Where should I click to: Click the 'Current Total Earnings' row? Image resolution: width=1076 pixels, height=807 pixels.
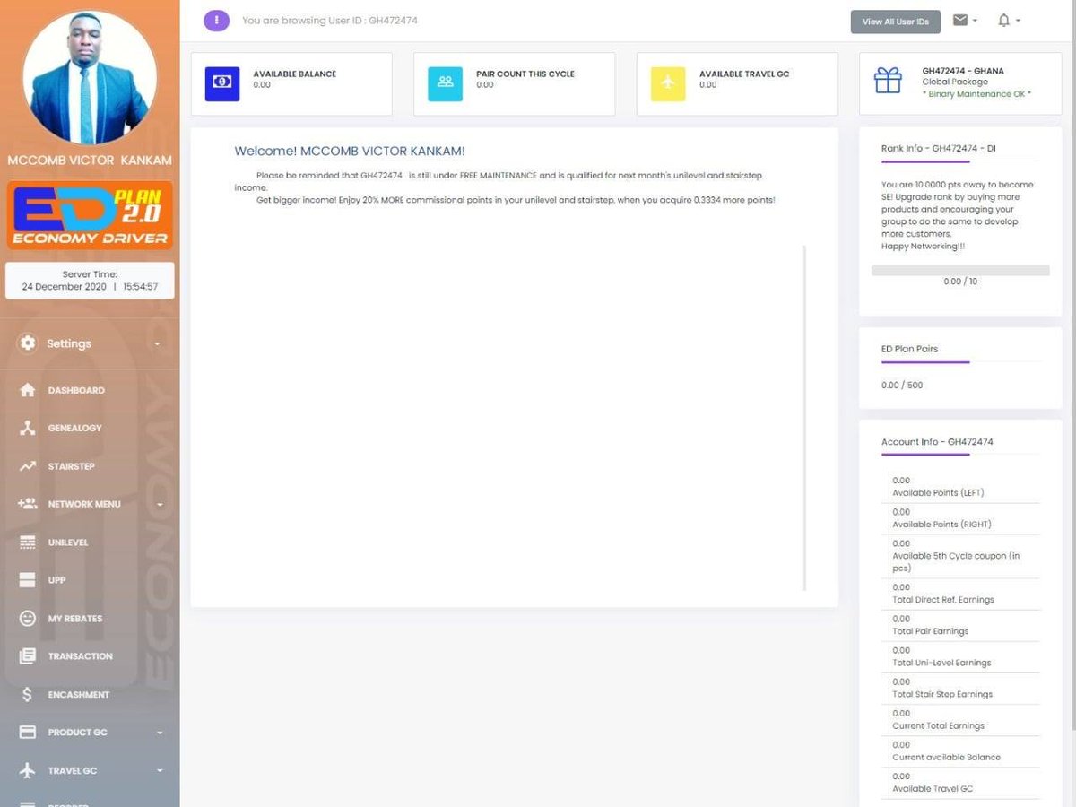coord(964,719)
